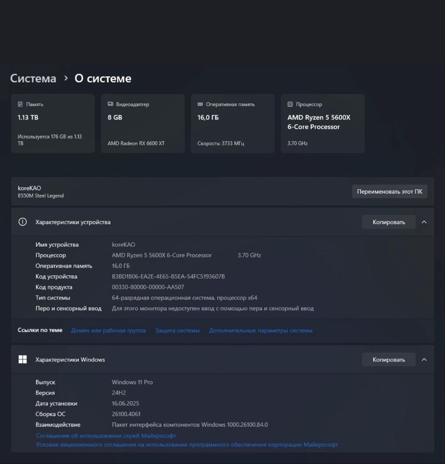
Task: Collapse the Характеристики устройства section chevron
Action: [x=424, y=222]
